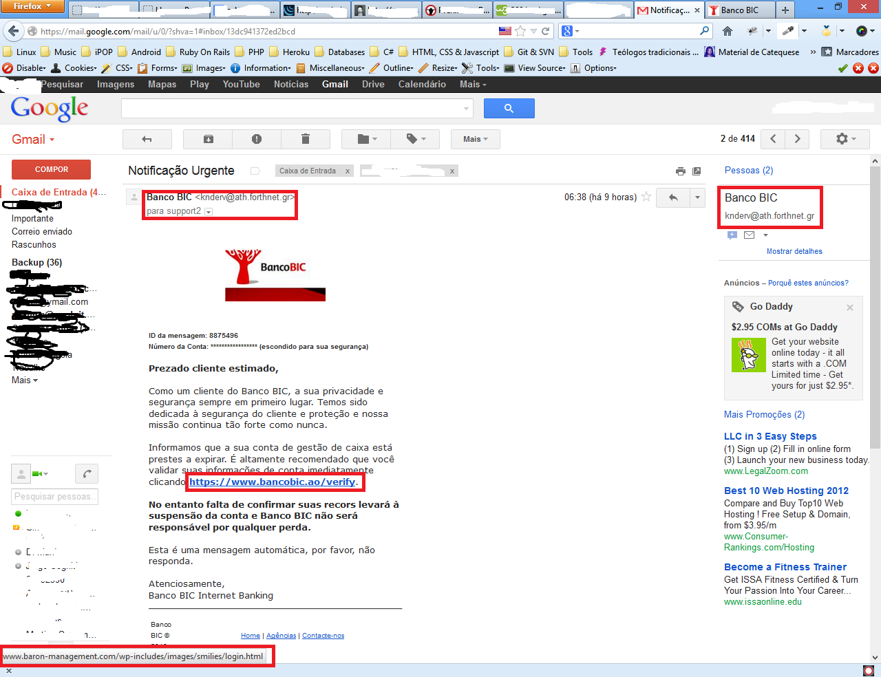Viewport: 881px width, 677px height.
Task: Open Mais Promoções (2) link
Action: [x=764, y=414]
